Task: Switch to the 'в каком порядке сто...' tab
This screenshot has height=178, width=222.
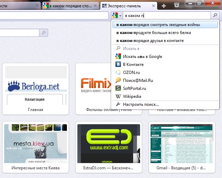Action: (x=70, y=6)
